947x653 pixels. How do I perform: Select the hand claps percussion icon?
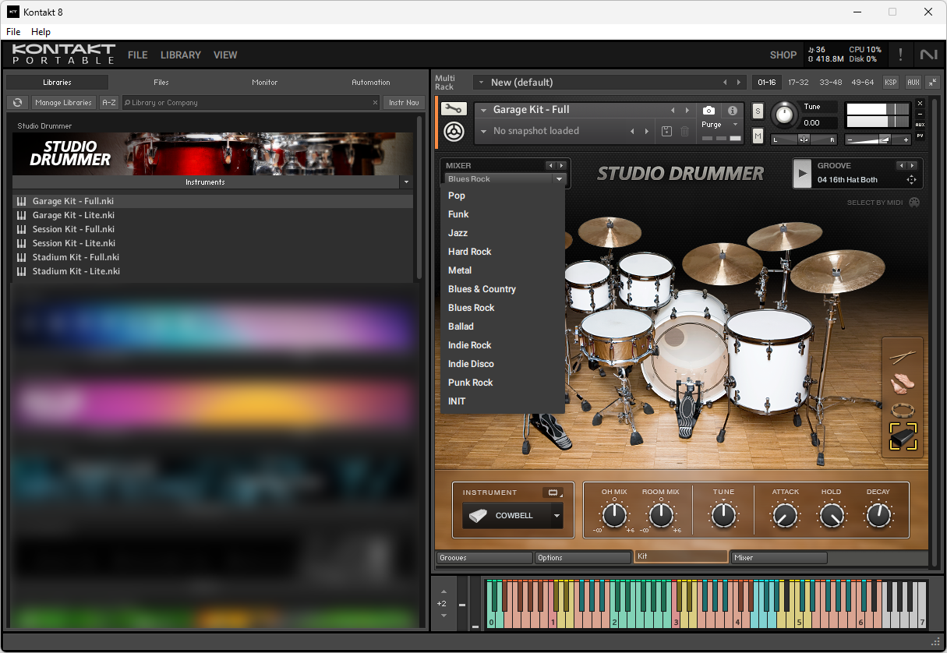pyautogui.click(x=903, y=383)
